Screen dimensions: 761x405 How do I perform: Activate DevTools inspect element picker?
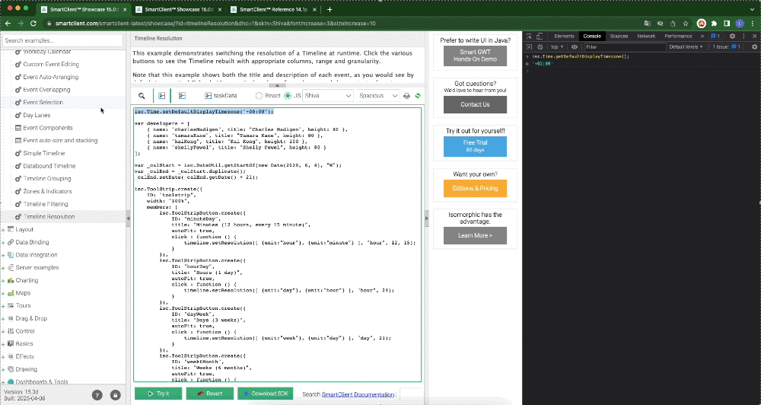coord(528,36)
